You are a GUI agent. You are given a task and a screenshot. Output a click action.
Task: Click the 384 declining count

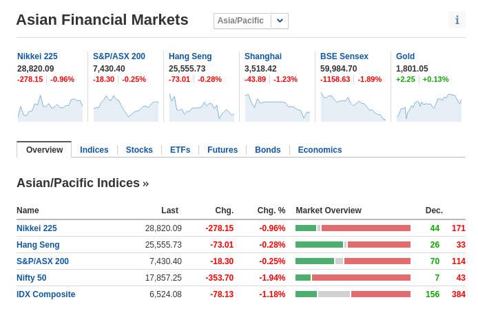[x=459, y=294]
